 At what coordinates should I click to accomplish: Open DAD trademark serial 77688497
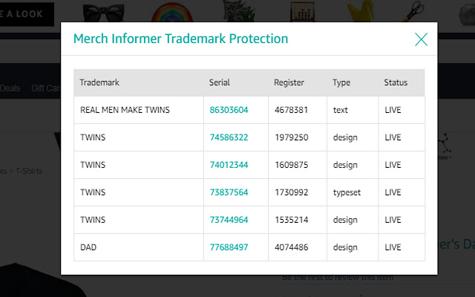pyautogui.click(x=229, y=247)
